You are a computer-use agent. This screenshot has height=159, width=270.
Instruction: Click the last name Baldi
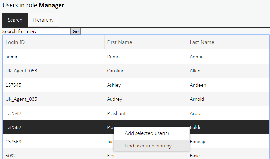195,127
